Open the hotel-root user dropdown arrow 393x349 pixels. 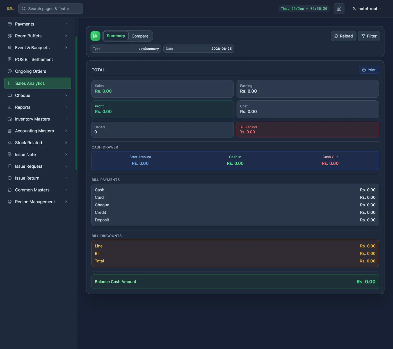(x=381, y=9)
